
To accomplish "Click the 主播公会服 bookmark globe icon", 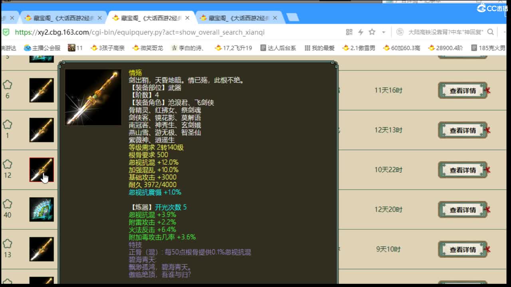I will coord(27,48).
